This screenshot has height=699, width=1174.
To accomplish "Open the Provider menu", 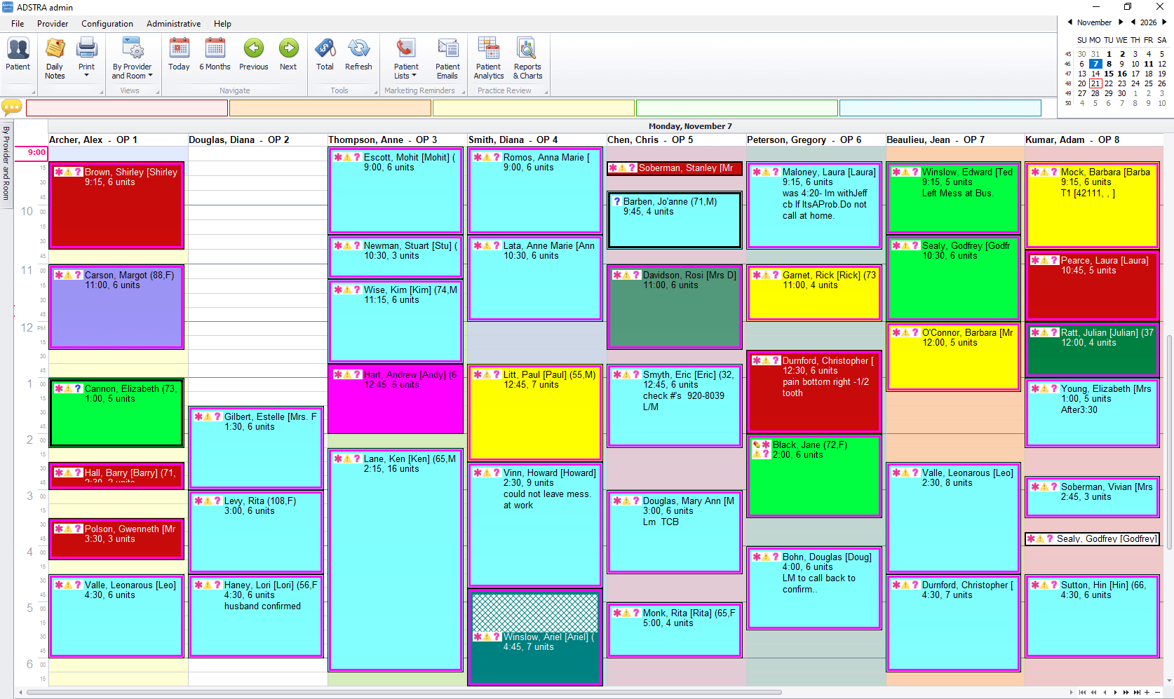I will [x=53, y=24].
